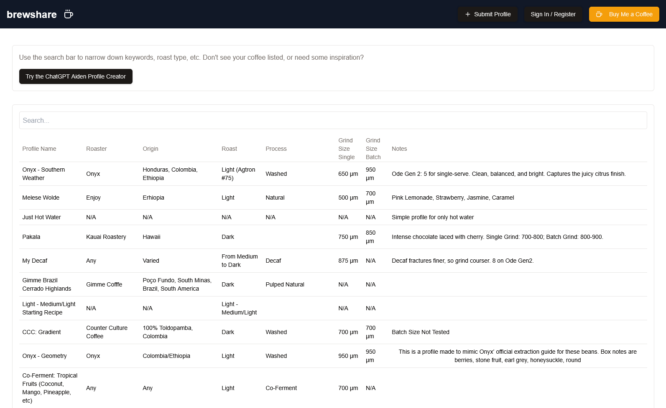Click the Process column header
Screen dimensions: 666x408
(x=276, y=149)
